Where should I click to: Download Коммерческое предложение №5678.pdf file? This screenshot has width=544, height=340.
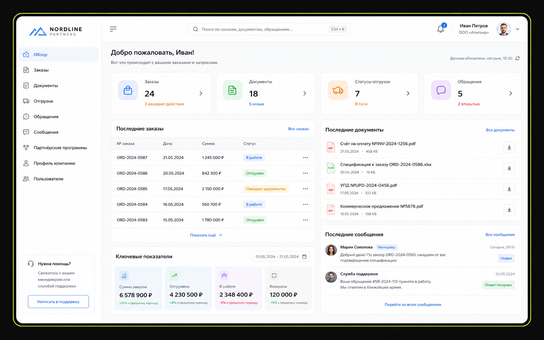coord(509,210)
